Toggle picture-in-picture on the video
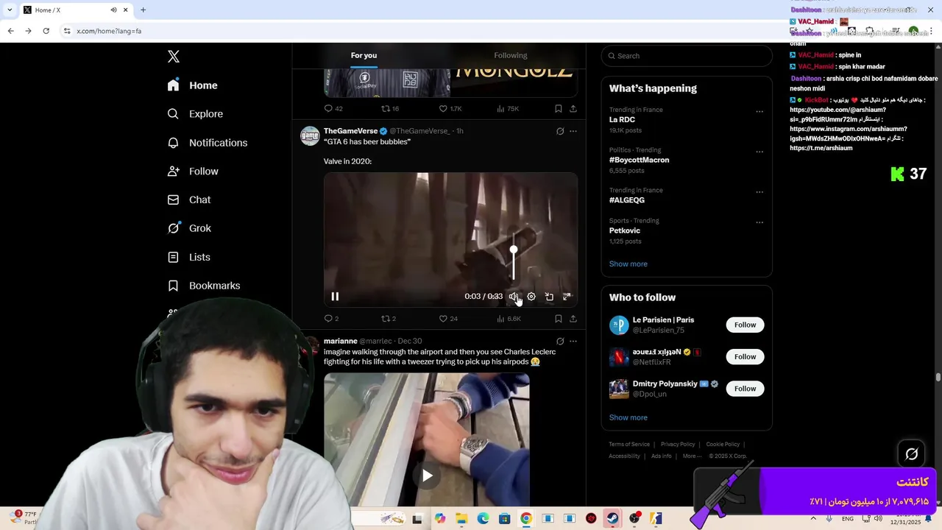The image size is (942, 530). tap(549, 297)
